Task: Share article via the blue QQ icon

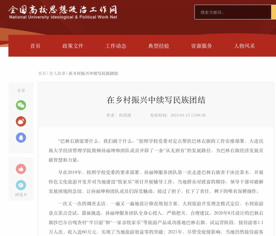Action: pyautogui.click(x=21, y=138)
